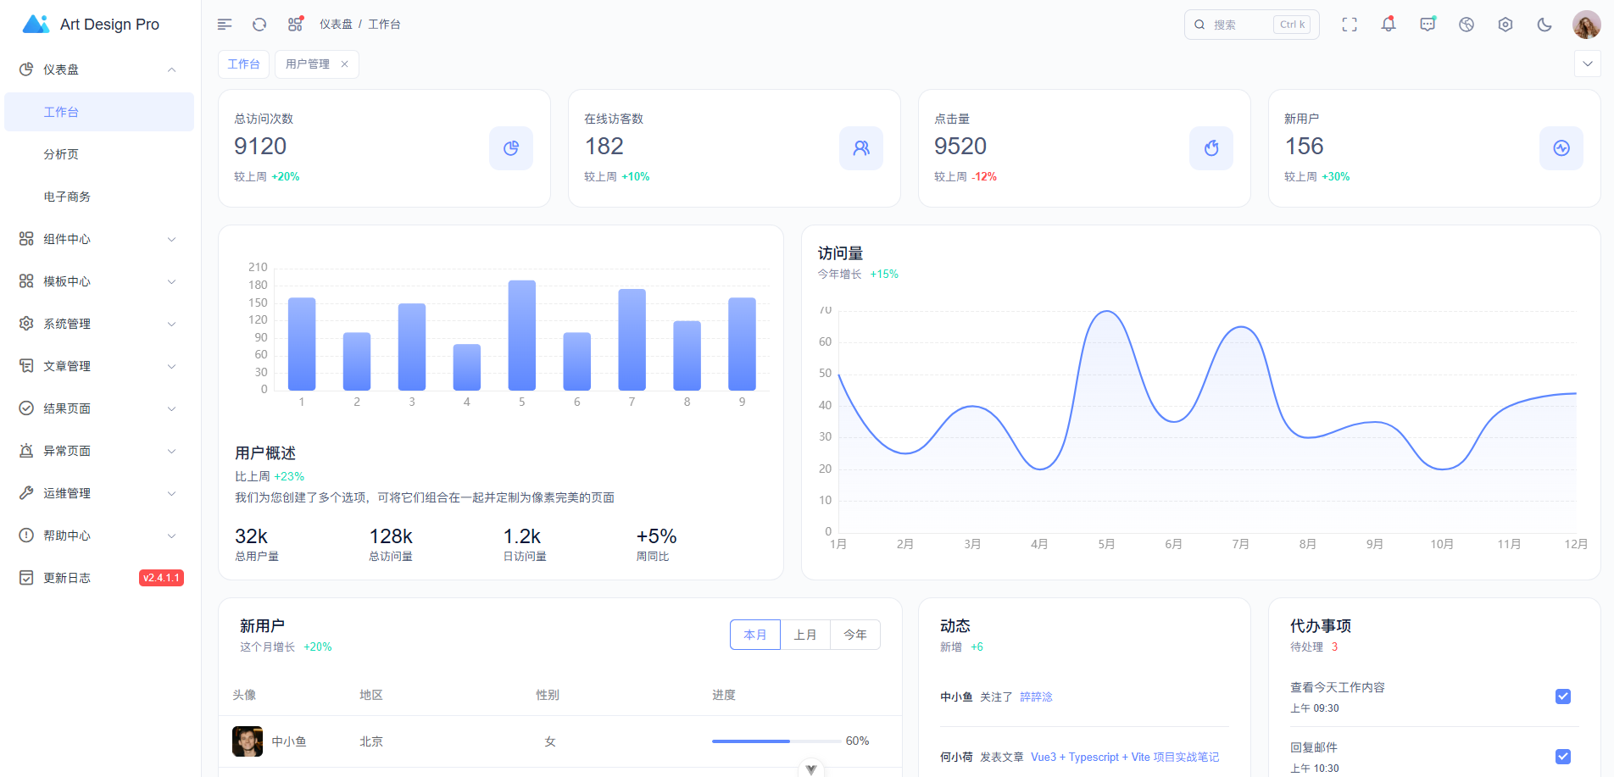Select the 今年 period option
The width and height of the screenshot is (1614, 777).
pyautogui.click(x=855, y=635)
